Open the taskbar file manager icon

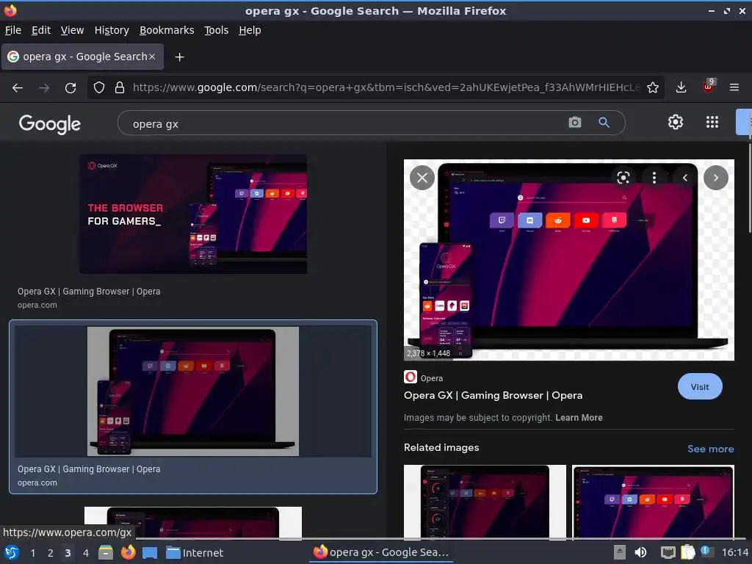(x=106, y=552)
